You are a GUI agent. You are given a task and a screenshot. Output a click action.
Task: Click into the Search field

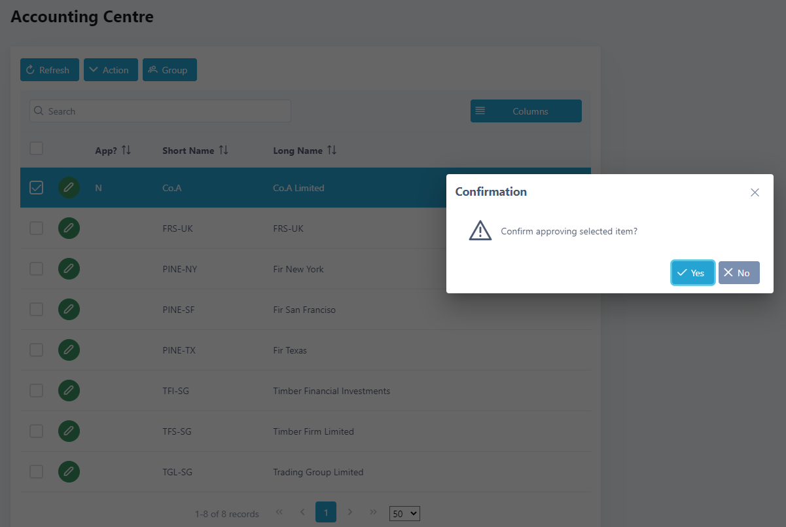click(160, 111)
